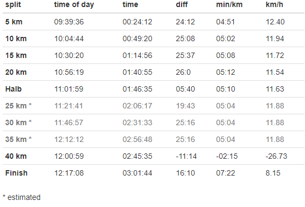Click the 'min/km' column header
305x207 pixels.
click(x=229, y=4)
